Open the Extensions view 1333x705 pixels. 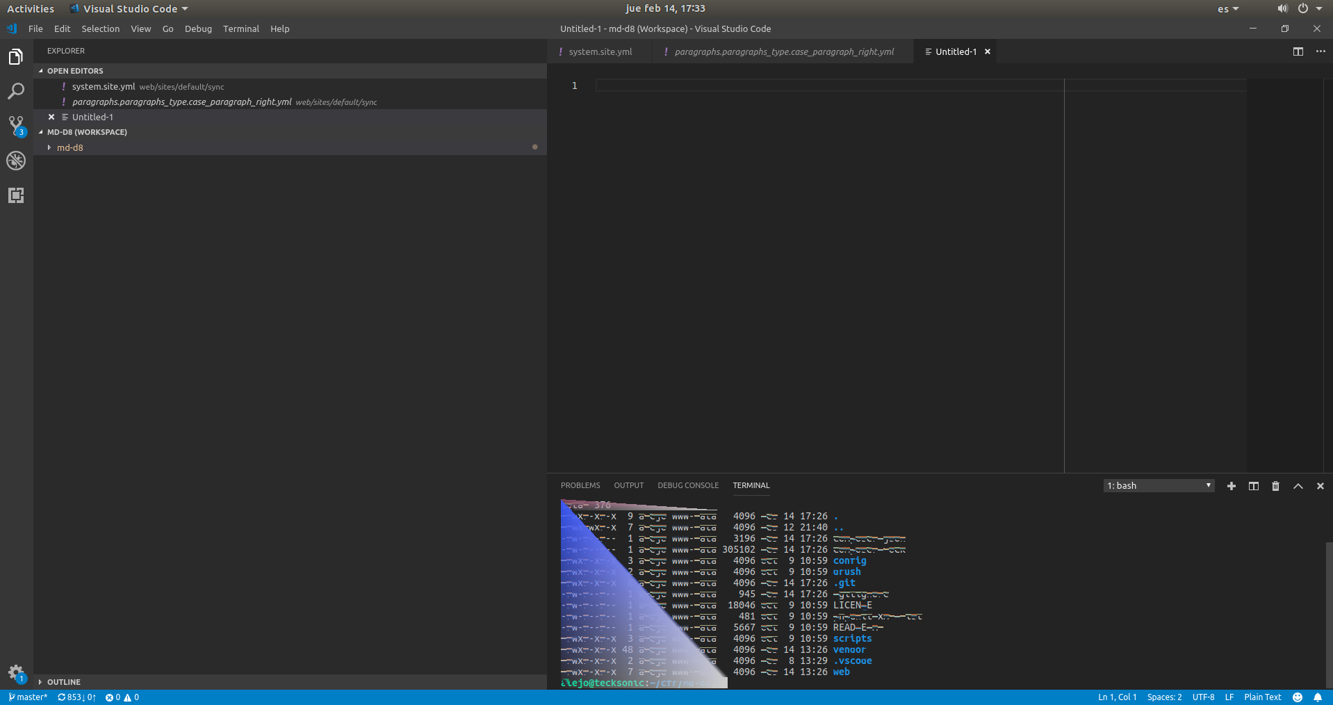[15, 195]
